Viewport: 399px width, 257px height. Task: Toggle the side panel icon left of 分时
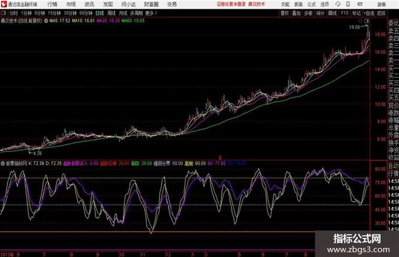tap(4, 13)
